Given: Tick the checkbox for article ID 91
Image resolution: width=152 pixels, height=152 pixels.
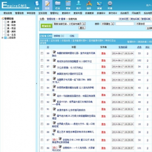Looking at the screenshot, I should coord(42,109).
